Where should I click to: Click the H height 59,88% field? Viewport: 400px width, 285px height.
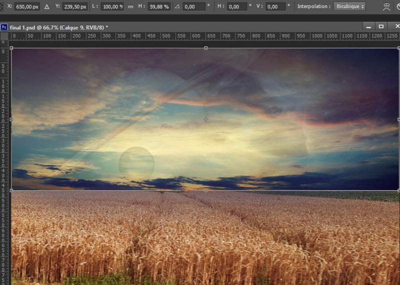[x=158, y=7]
